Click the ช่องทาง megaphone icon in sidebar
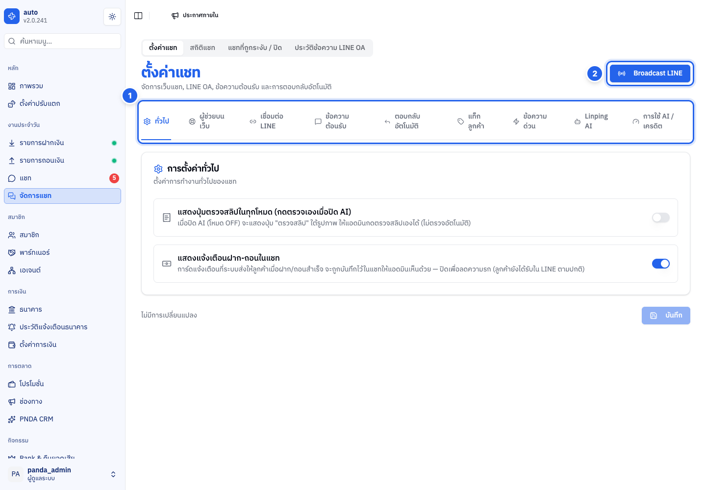 [12, 402]
